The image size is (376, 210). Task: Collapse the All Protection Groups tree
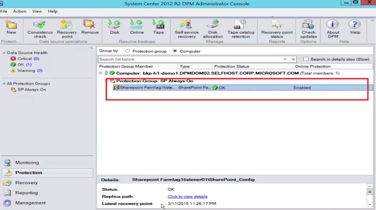click(x=4, y=83)
